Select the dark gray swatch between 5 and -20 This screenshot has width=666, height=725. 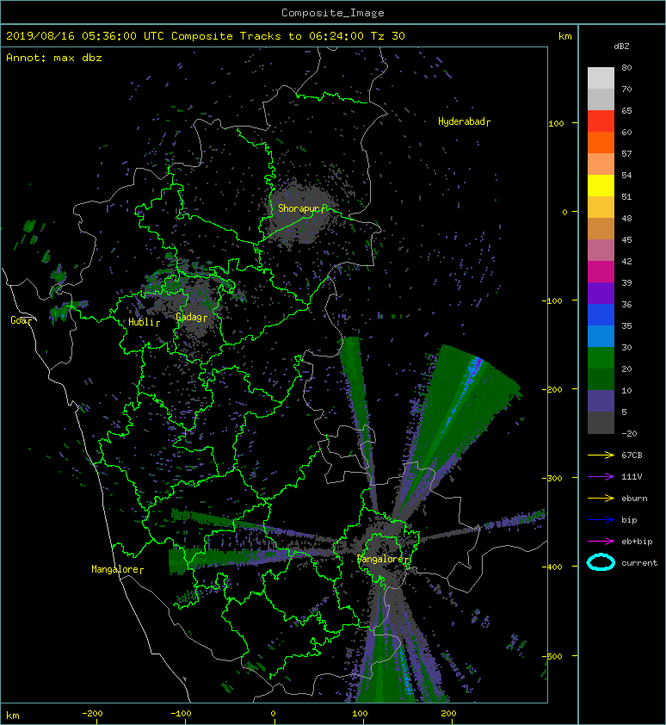601,423
